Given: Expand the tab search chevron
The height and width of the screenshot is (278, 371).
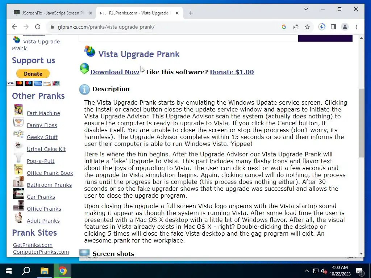Looking at the screenshot, I should (306, 9).
